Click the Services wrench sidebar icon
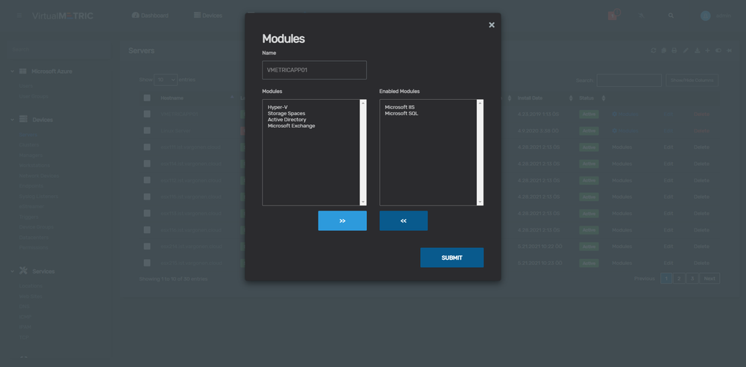The height and width of the screenshot is (367, 746). tap(23, 271)
